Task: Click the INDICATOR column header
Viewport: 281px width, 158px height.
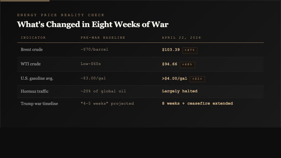Action: coord(33,38)
